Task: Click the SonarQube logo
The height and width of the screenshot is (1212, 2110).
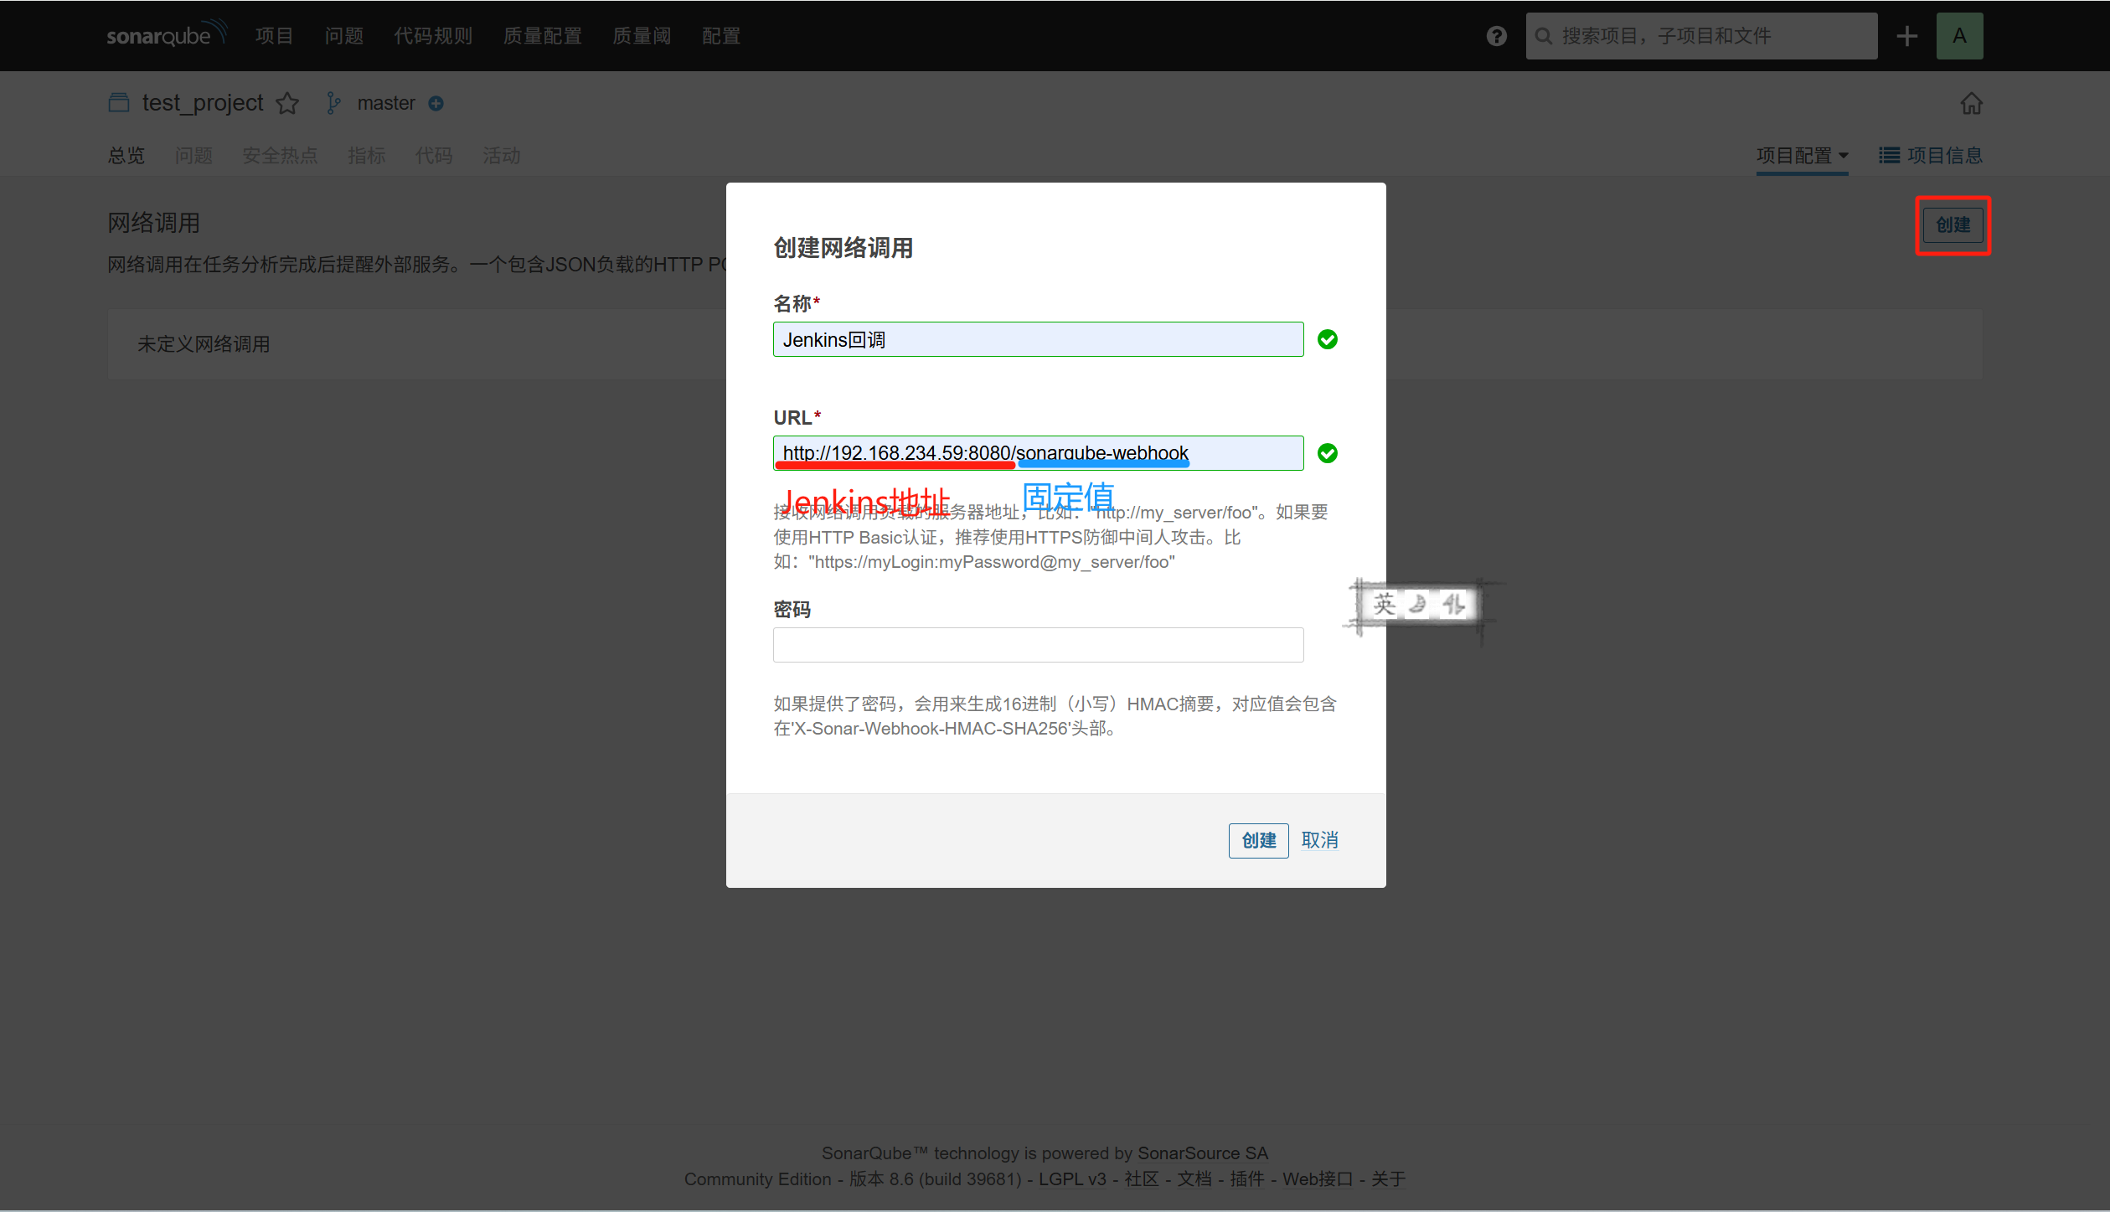Action: point(165,35)
